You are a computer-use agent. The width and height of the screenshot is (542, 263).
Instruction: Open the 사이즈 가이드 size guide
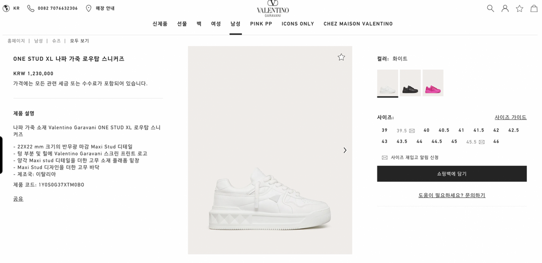tap(510, 117)
